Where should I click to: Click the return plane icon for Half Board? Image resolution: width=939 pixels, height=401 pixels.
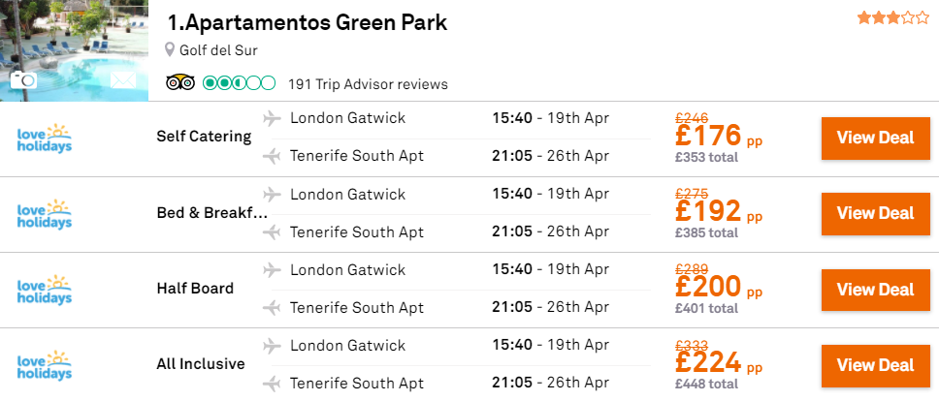272,308
